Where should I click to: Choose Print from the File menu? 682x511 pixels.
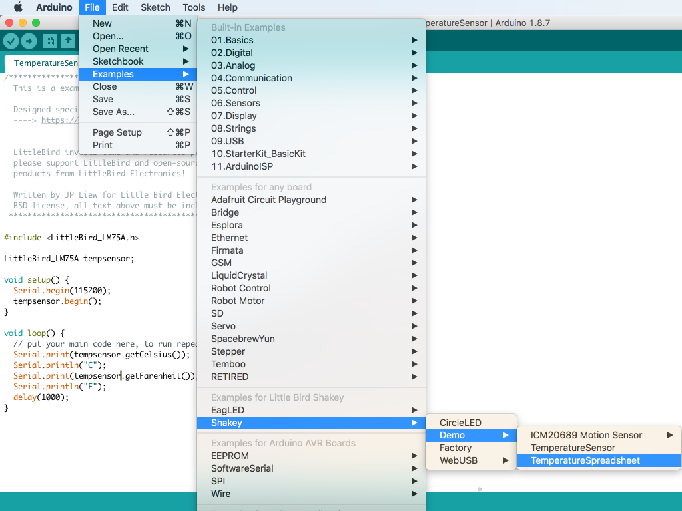coord(138,145)
